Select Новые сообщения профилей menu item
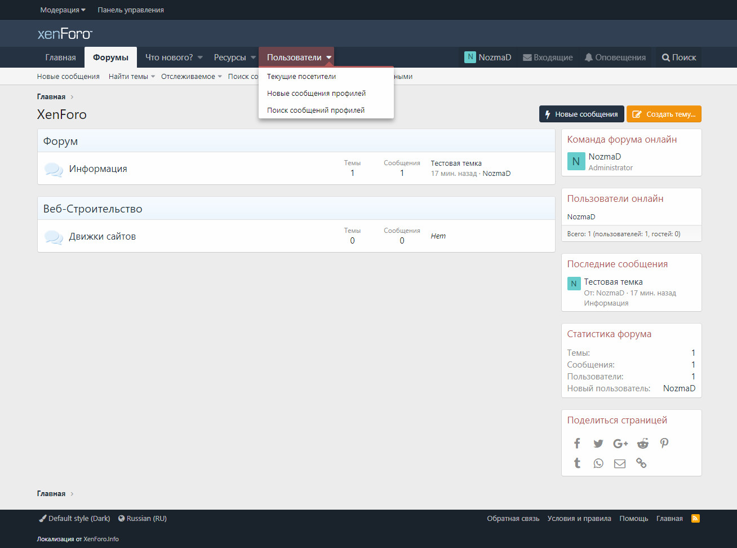Image resolution: width=737 pixels, height=548 pixels. 326,94
